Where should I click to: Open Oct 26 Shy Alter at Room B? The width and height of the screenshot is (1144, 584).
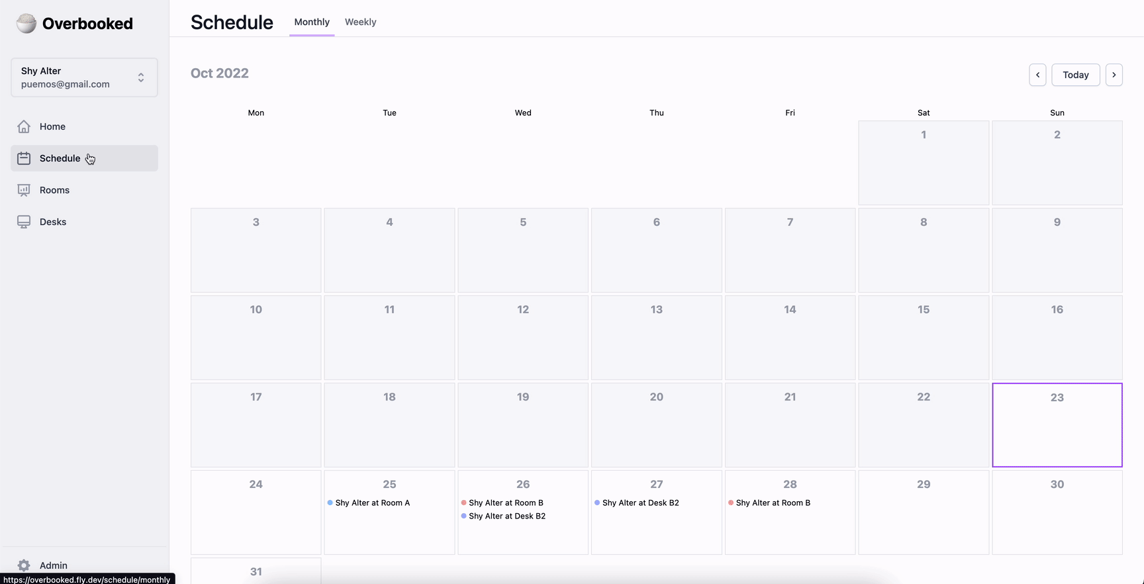click(502, 503)
